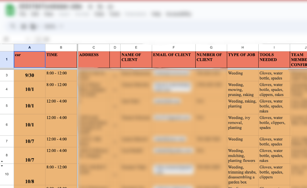Click the 'TIME' header cell
The image size is (307, 188).
61,59
